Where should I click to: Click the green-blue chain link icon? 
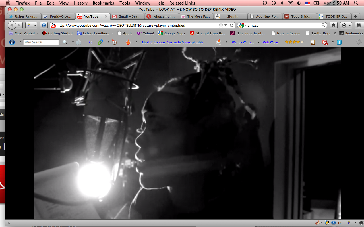(100, 42)
